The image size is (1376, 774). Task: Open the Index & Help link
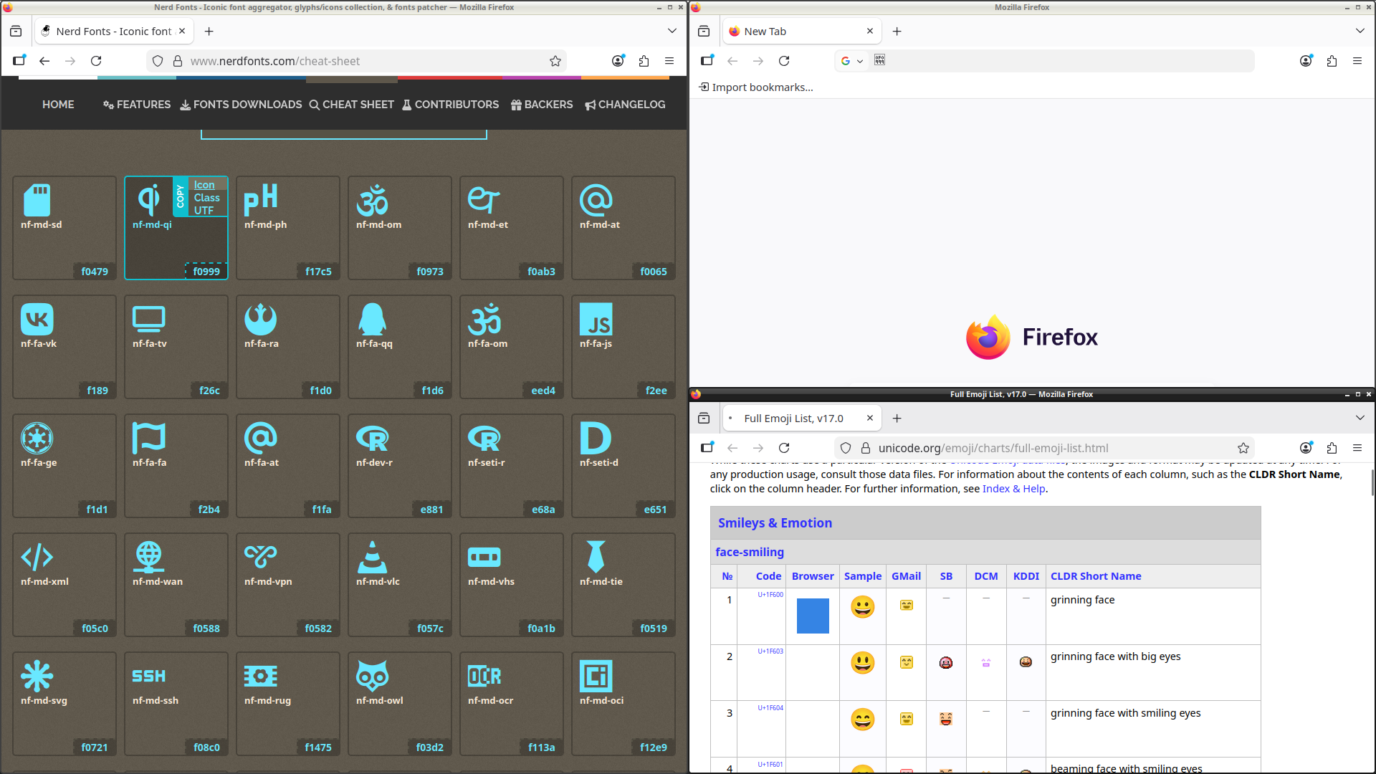1013,489
